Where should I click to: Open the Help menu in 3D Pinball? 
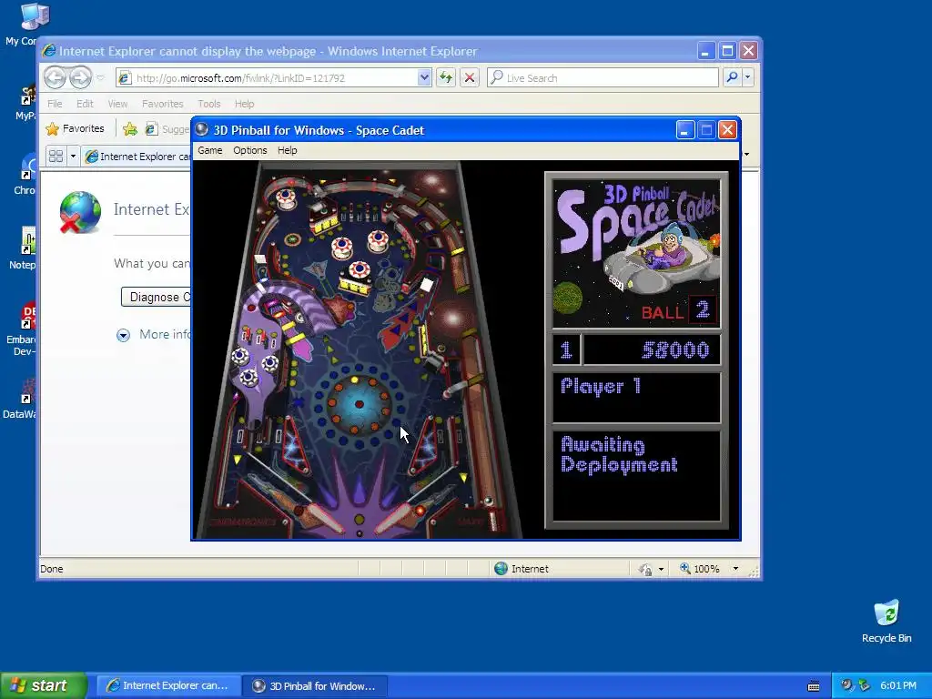pos(287,150)
